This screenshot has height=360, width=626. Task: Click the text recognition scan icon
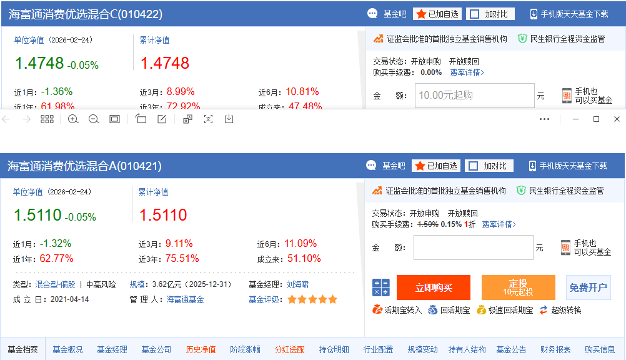click(x=209, y=119)
